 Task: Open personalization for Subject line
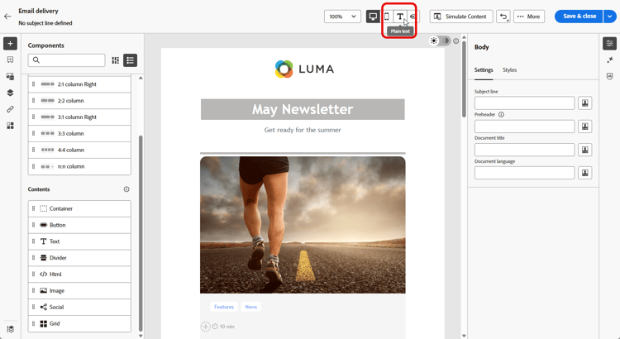[584, 103]
